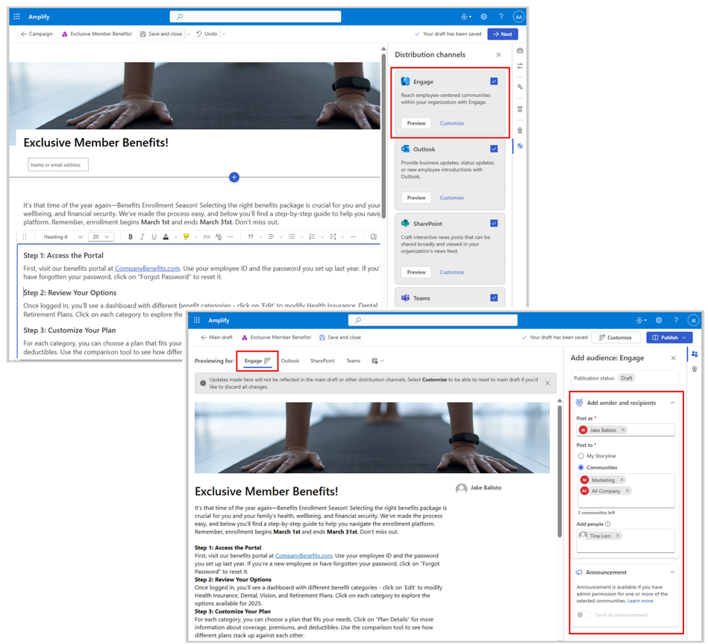Open JB account avatar in bottom window
Viewport: 708px width, 644px height.
click(x=694, y=320)
